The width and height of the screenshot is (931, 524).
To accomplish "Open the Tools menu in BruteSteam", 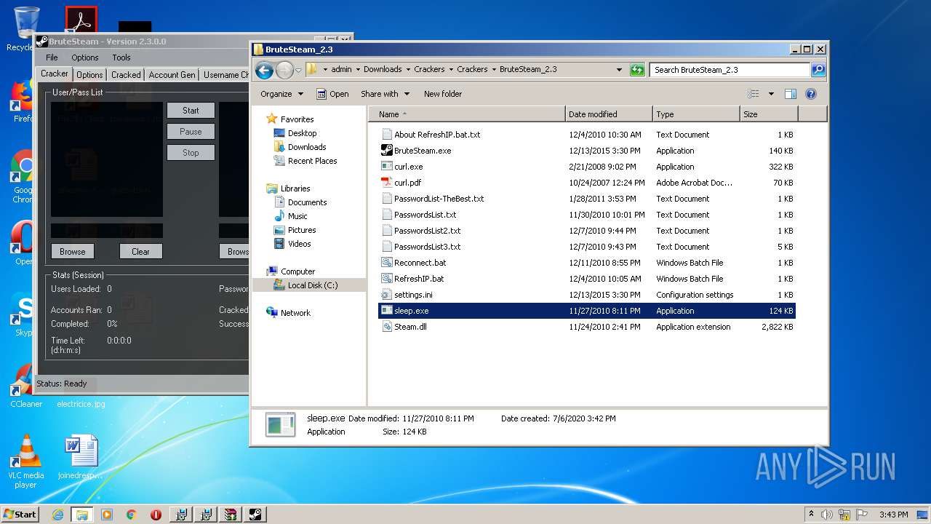I will point(121,57).
